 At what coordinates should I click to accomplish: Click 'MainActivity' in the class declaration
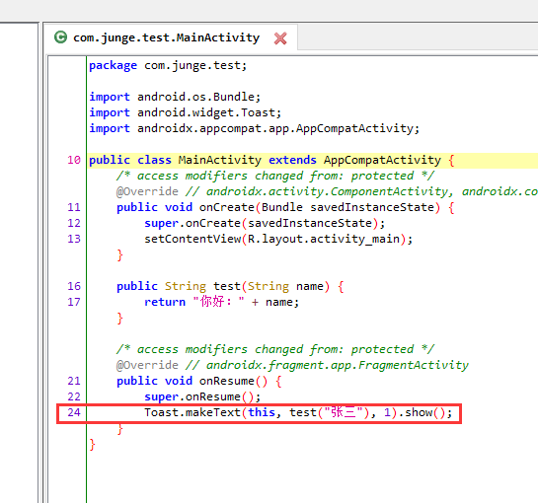(219, 160)
